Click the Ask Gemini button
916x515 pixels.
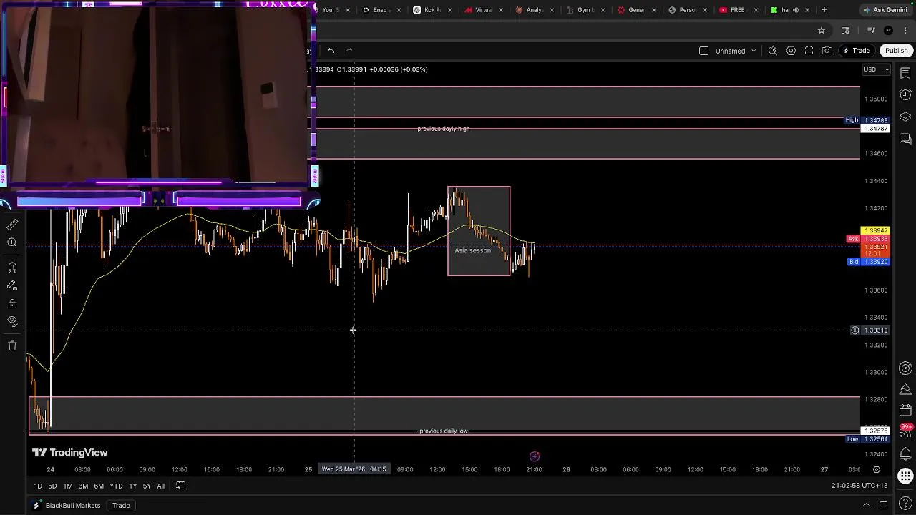pyautogui.click(x=886, y=10)
